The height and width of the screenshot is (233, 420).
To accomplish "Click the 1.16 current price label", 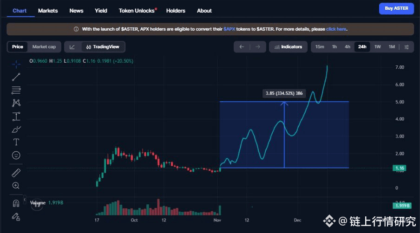I will click(x=399, y=167).
